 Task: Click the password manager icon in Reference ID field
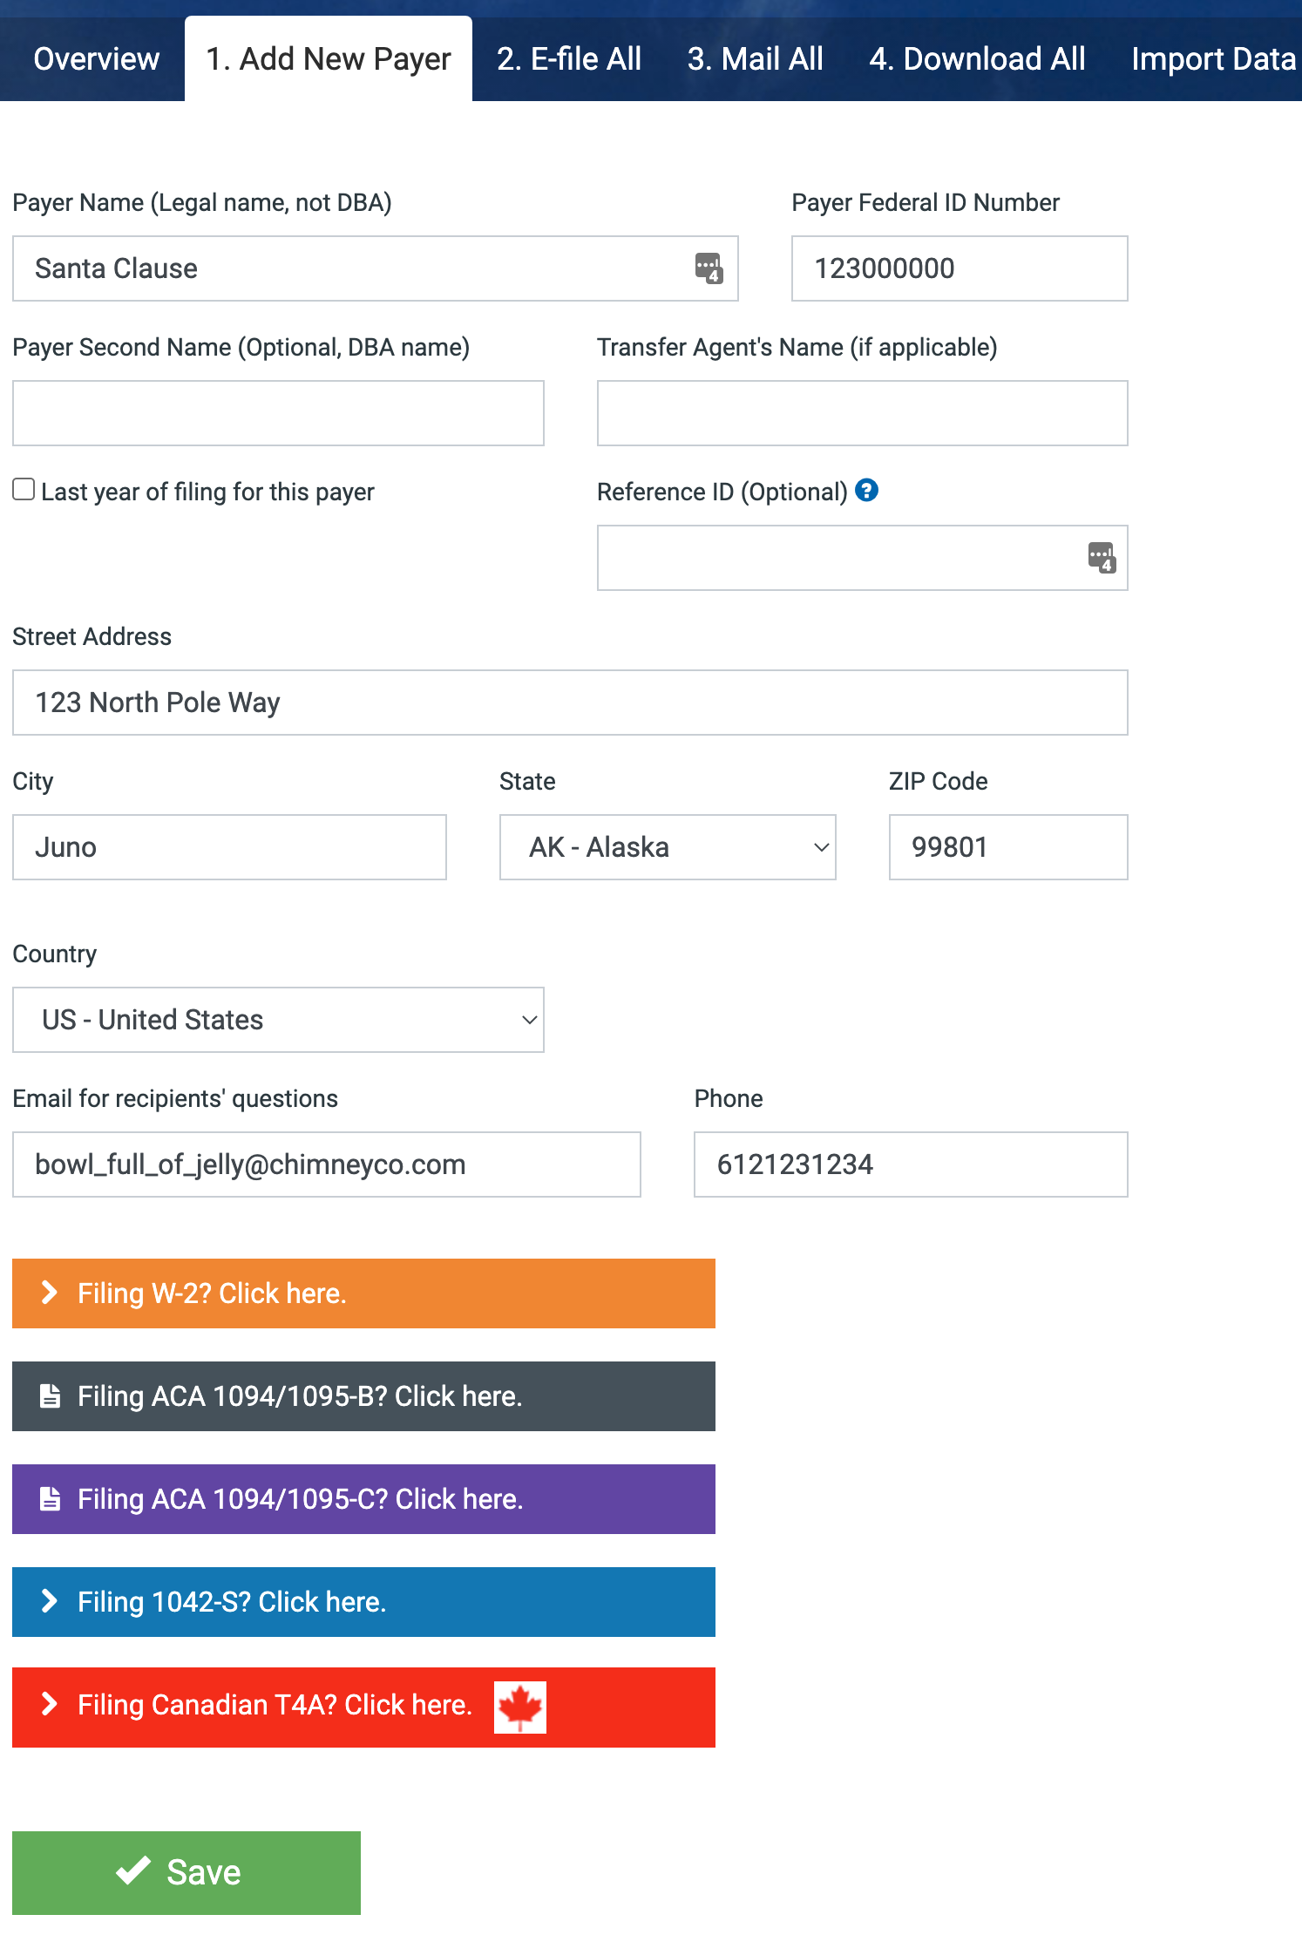click(x=1102, y=557)
